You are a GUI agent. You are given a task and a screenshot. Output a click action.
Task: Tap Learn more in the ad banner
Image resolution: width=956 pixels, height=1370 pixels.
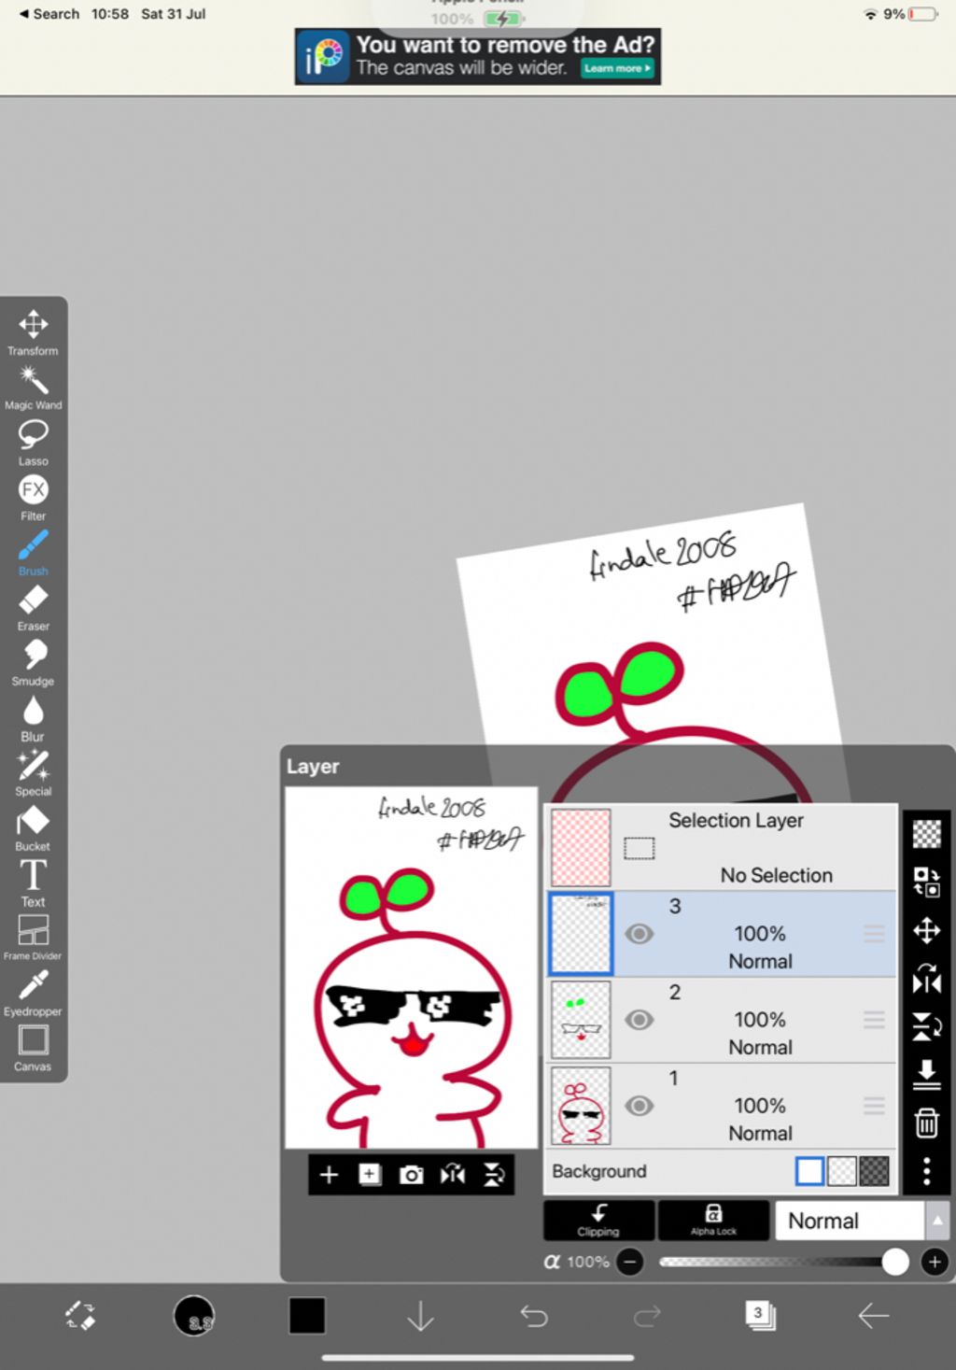617,68
